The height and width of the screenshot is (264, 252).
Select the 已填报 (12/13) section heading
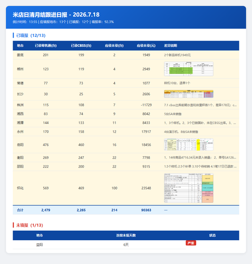31,35
